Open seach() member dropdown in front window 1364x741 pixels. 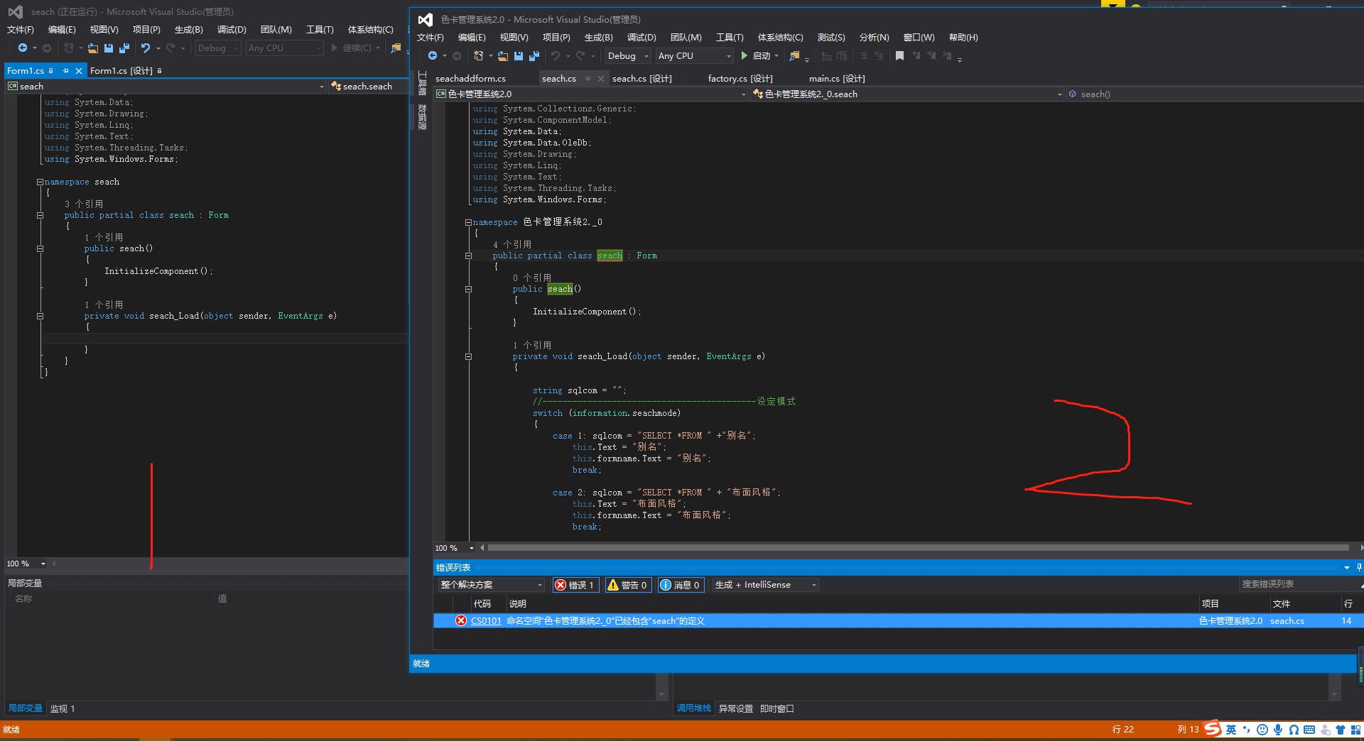coord(1215,94)
